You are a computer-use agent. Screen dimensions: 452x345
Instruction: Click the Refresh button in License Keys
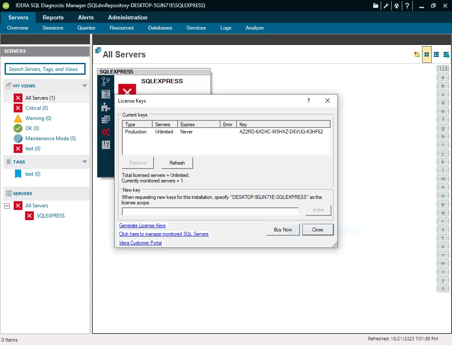tap(177, 163)
